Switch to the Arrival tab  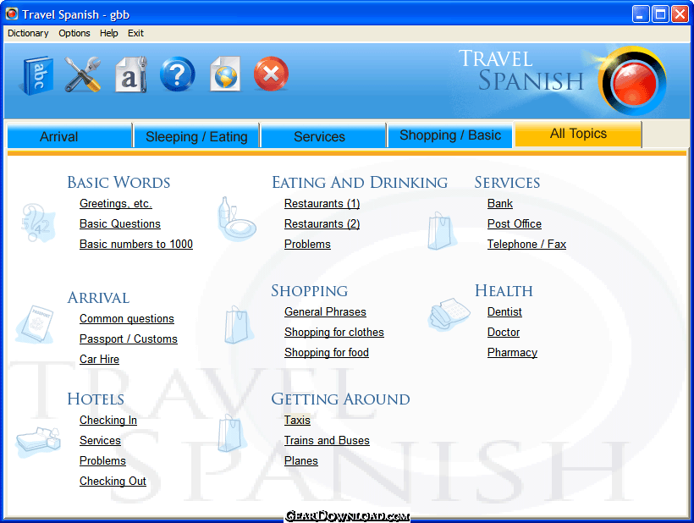pyautogui.click(x=69, y=136)
